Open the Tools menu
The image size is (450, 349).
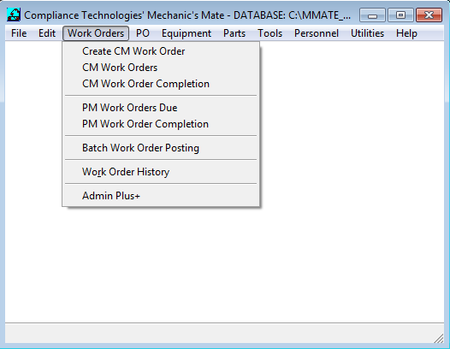[x=269, y=33]
